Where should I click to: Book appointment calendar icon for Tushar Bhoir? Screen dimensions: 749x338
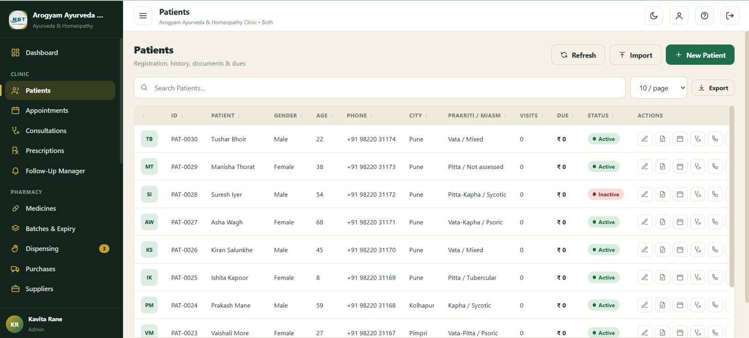pyautogui.click(x=680, y=139)
